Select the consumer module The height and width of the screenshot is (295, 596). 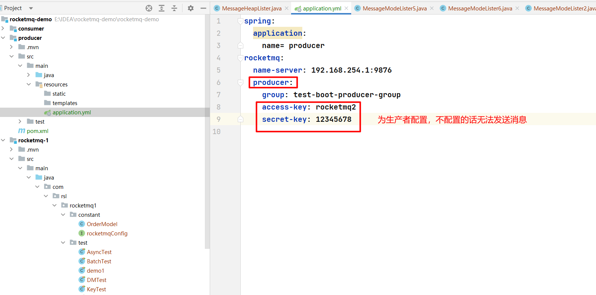(x=31, y=29)
